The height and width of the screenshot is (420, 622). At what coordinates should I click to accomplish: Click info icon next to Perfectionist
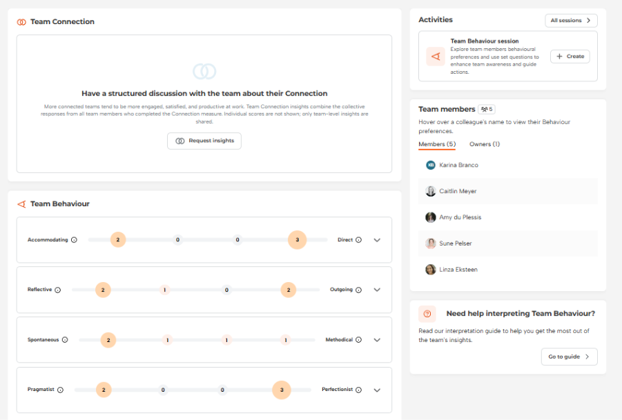(359, 390)
